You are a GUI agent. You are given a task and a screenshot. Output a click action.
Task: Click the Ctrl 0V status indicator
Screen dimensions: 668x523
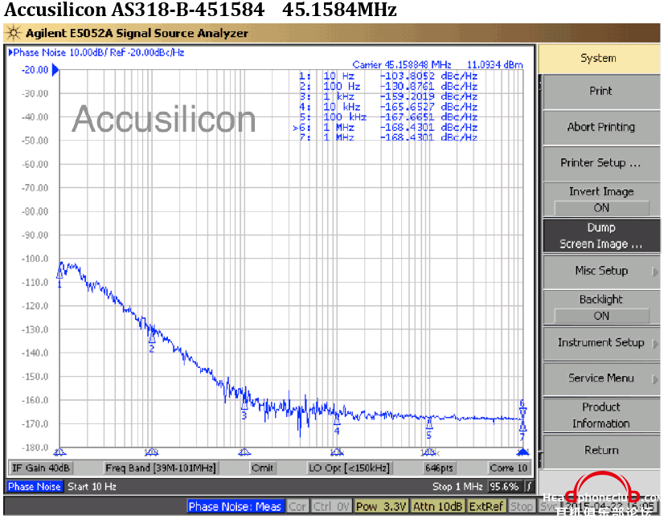tap(331, 506)
